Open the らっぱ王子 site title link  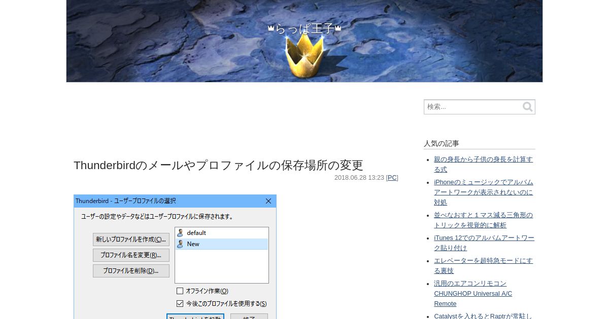pos(304,28)
